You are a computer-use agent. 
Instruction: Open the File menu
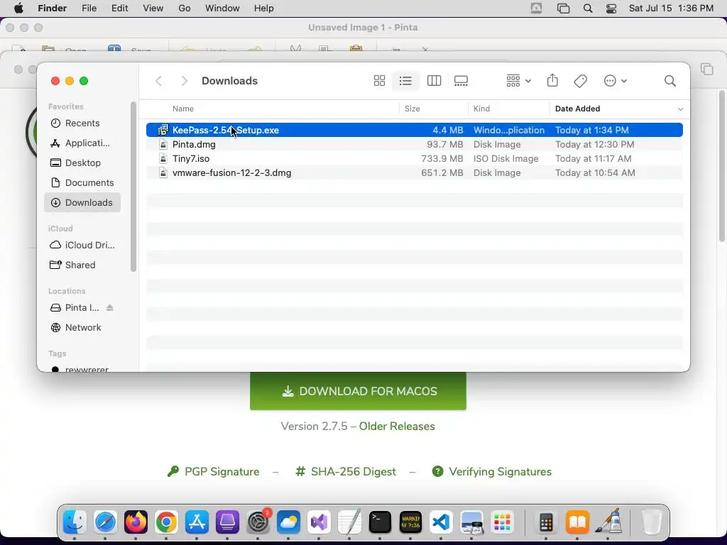click(x=89, y=9)
